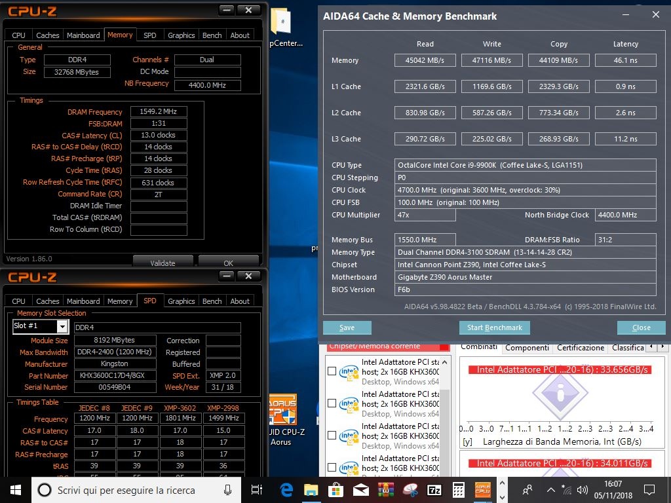The width and height of the screenshot is (671, 503).
Task: Click the Intel icon of the first Intel Adattatore row
Action: click(x=349, y=372)
